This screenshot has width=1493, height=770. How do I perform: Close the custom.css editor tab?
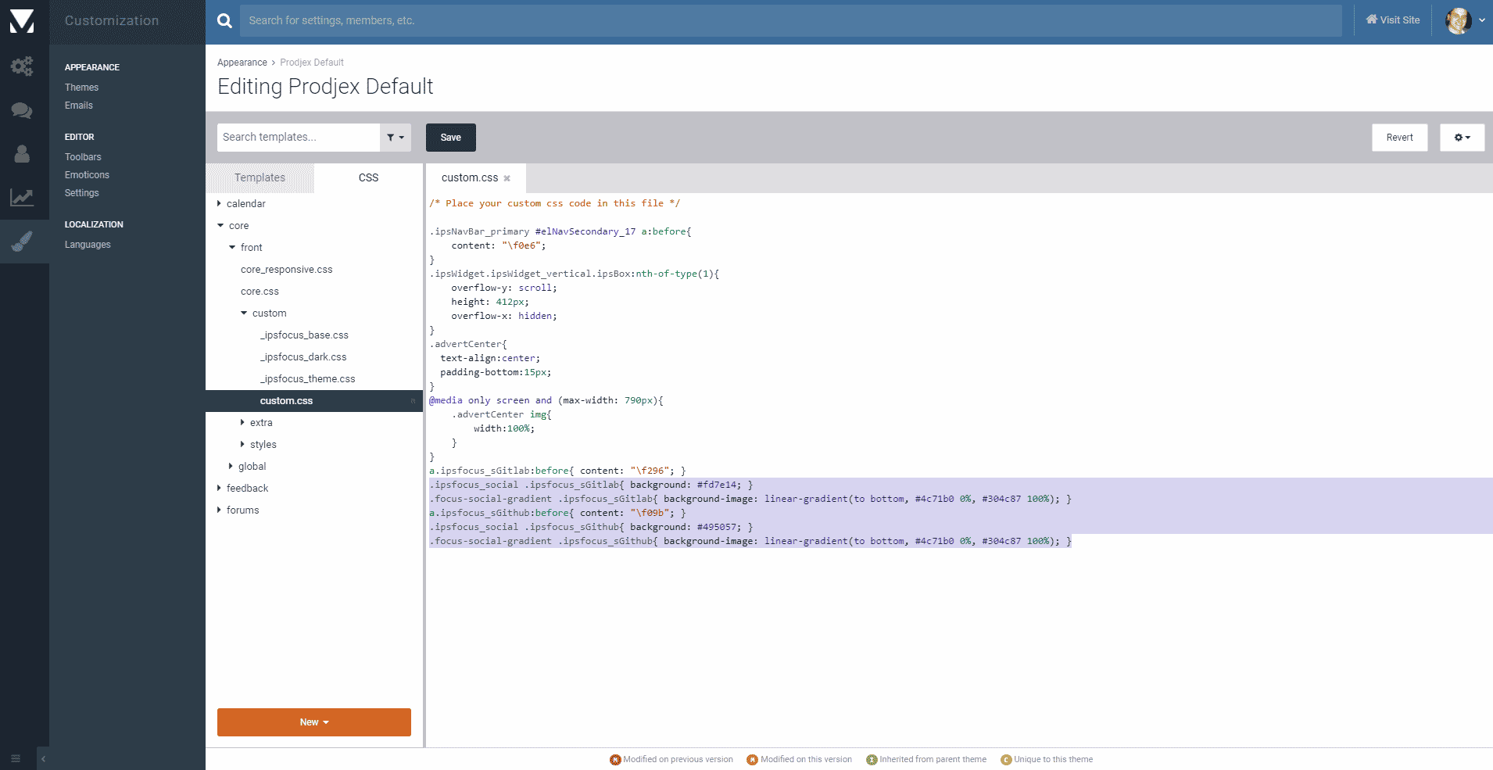[507, 178]
